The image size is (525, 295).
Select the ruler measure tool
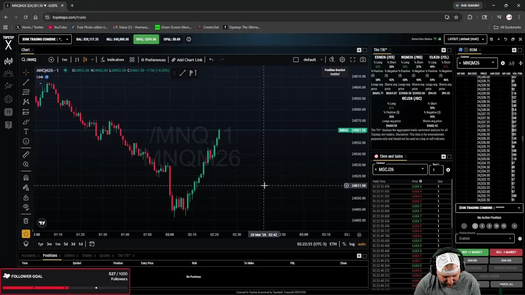(x=26, y=154)
